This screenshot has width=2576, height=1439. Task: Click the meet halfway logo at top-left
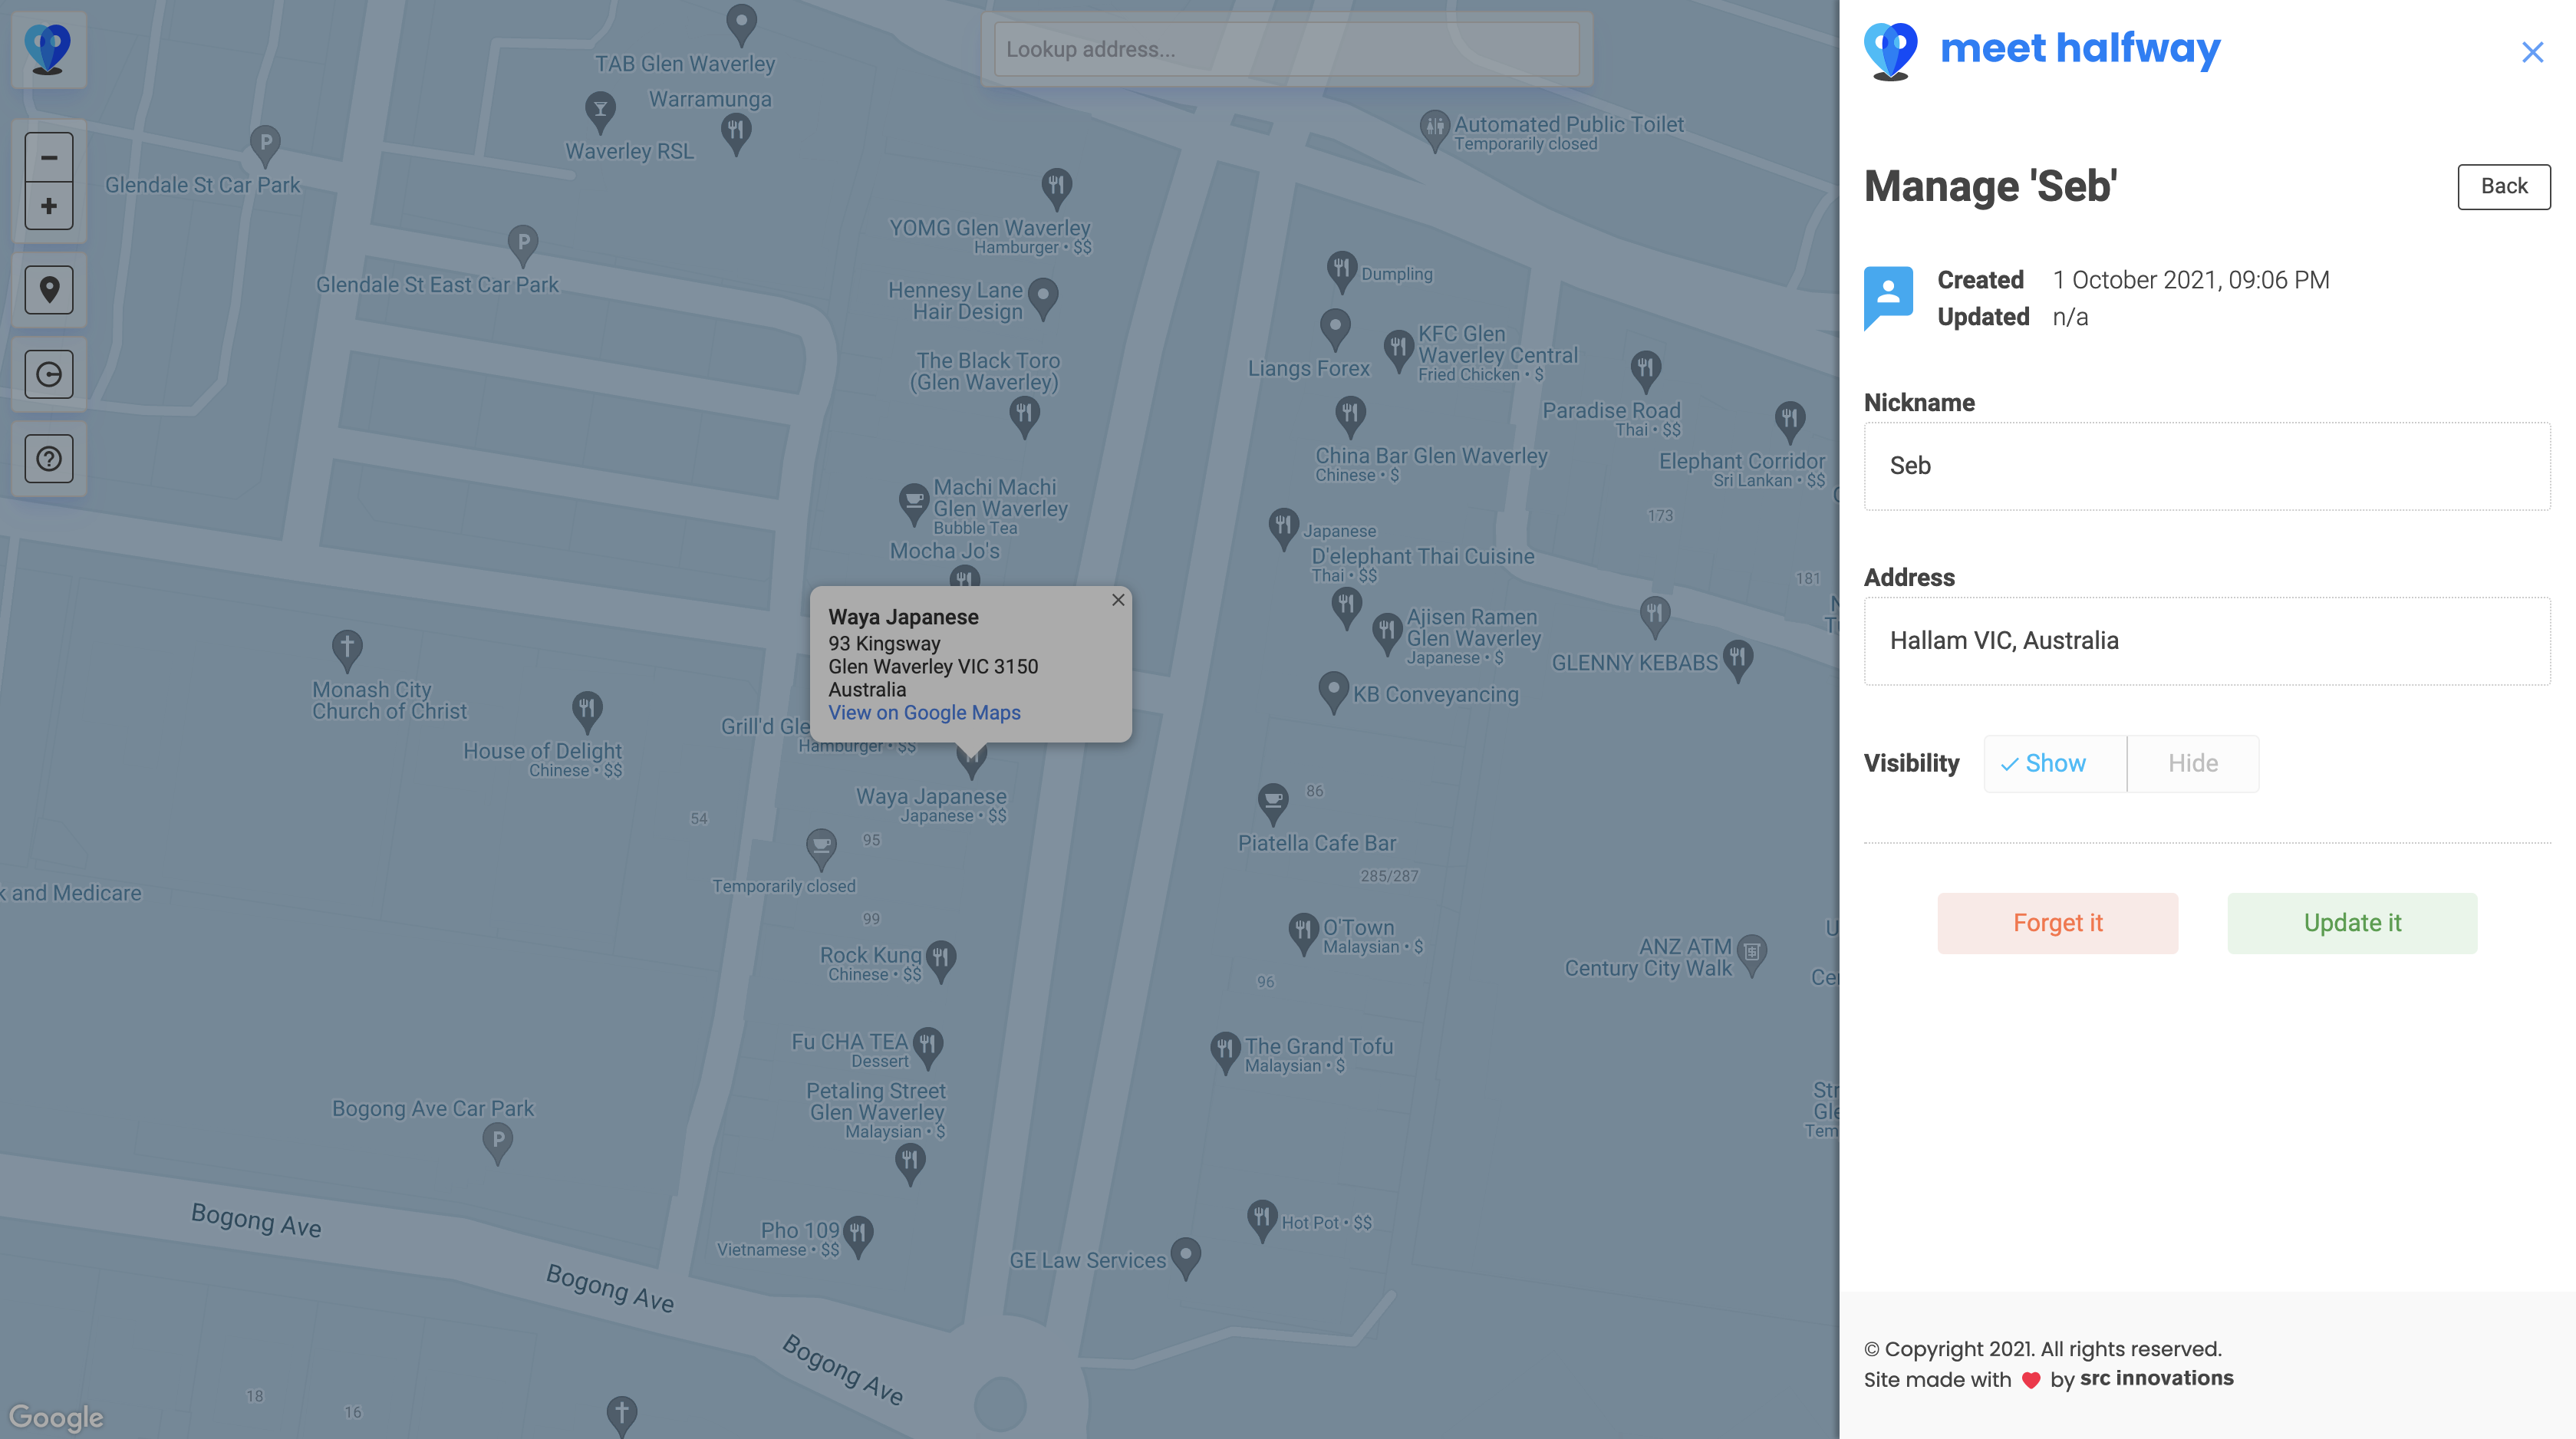[x=48, y=49]
